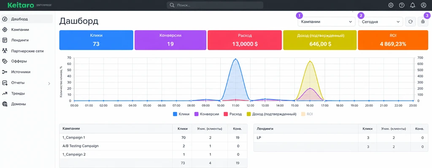
Task: Focus the Поиск search field
Action: pyautogui.click(x=215, y=5)
